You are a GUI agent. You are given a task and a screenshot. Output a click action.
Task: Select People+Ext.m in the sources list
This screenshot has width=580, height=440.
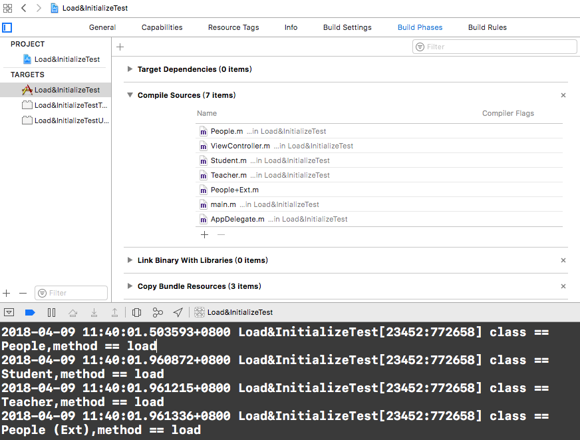click(234, 190)
